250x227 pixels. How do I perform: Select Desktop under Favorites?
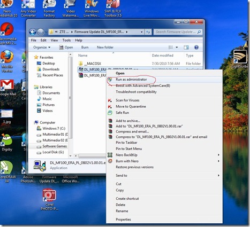point(46,64)
